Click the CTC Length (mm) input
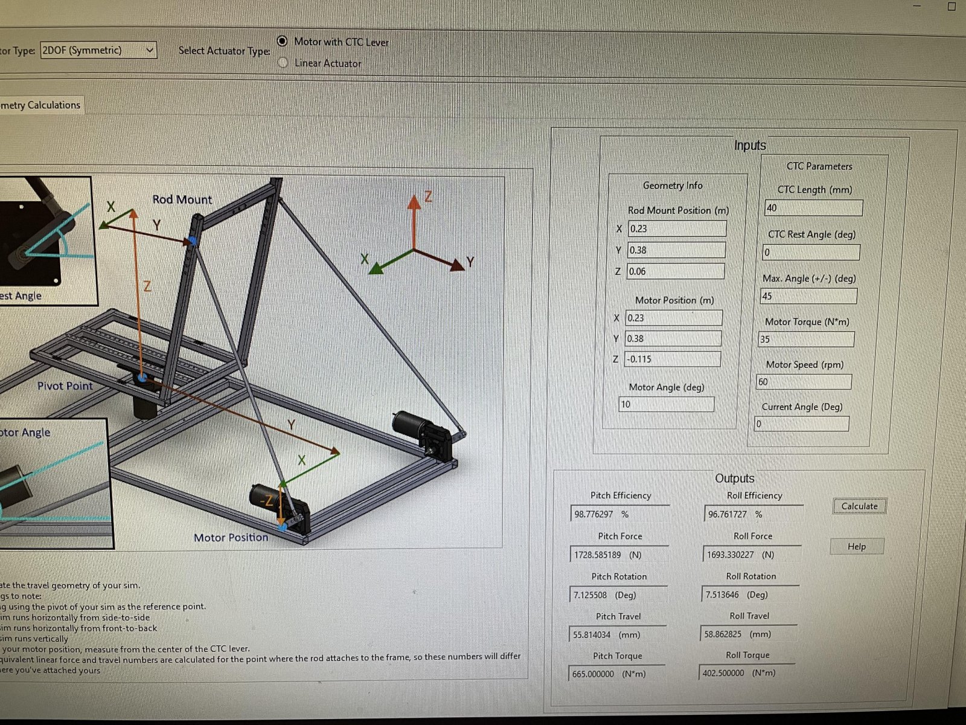The image size is (966, 725). (813, 208)
